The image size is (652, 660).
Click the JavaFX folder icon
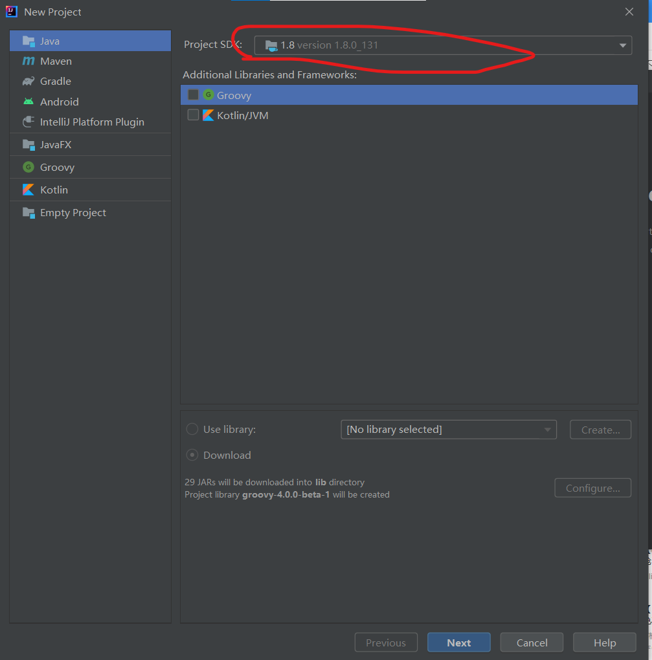click(x=28, y=144)
